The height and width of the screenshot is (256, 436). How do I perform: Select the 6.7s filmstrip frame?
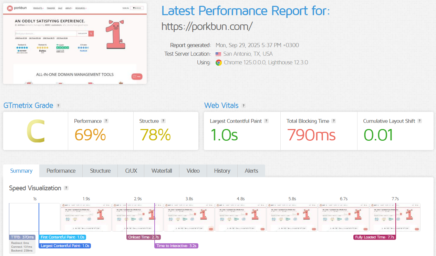click(343, 217)
